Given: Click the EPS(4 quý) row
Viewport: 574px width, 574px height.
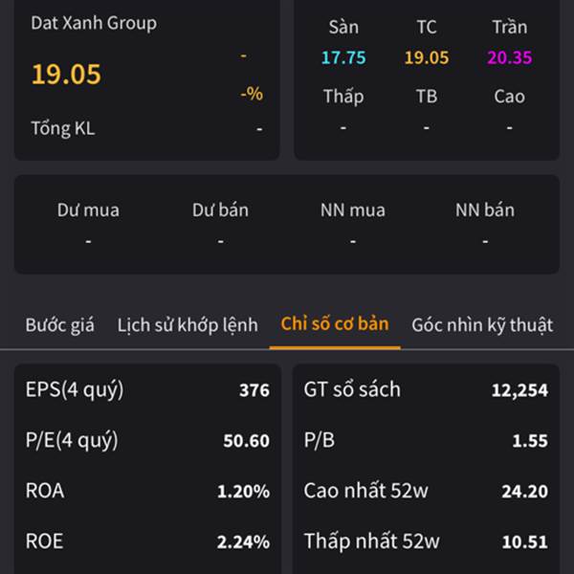Looking at the screenshot, I should coord(147,390).
